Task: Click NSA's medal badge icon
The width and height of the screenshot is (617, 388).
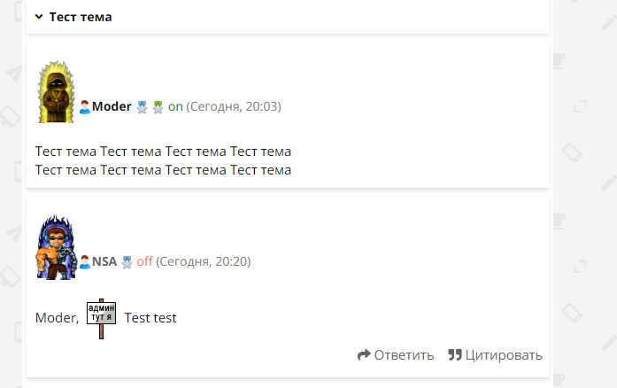Action: tap(127, 262)
